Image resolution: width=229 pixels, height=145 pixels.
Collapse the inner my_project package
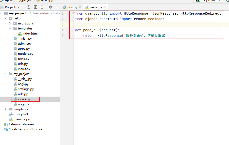pos(6,74)
